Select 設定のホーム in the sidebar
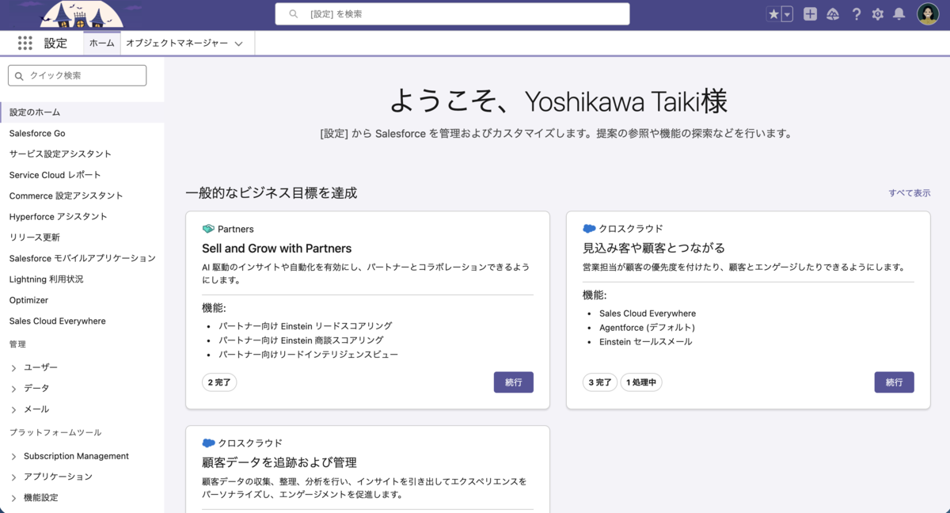 click(82, 112)
